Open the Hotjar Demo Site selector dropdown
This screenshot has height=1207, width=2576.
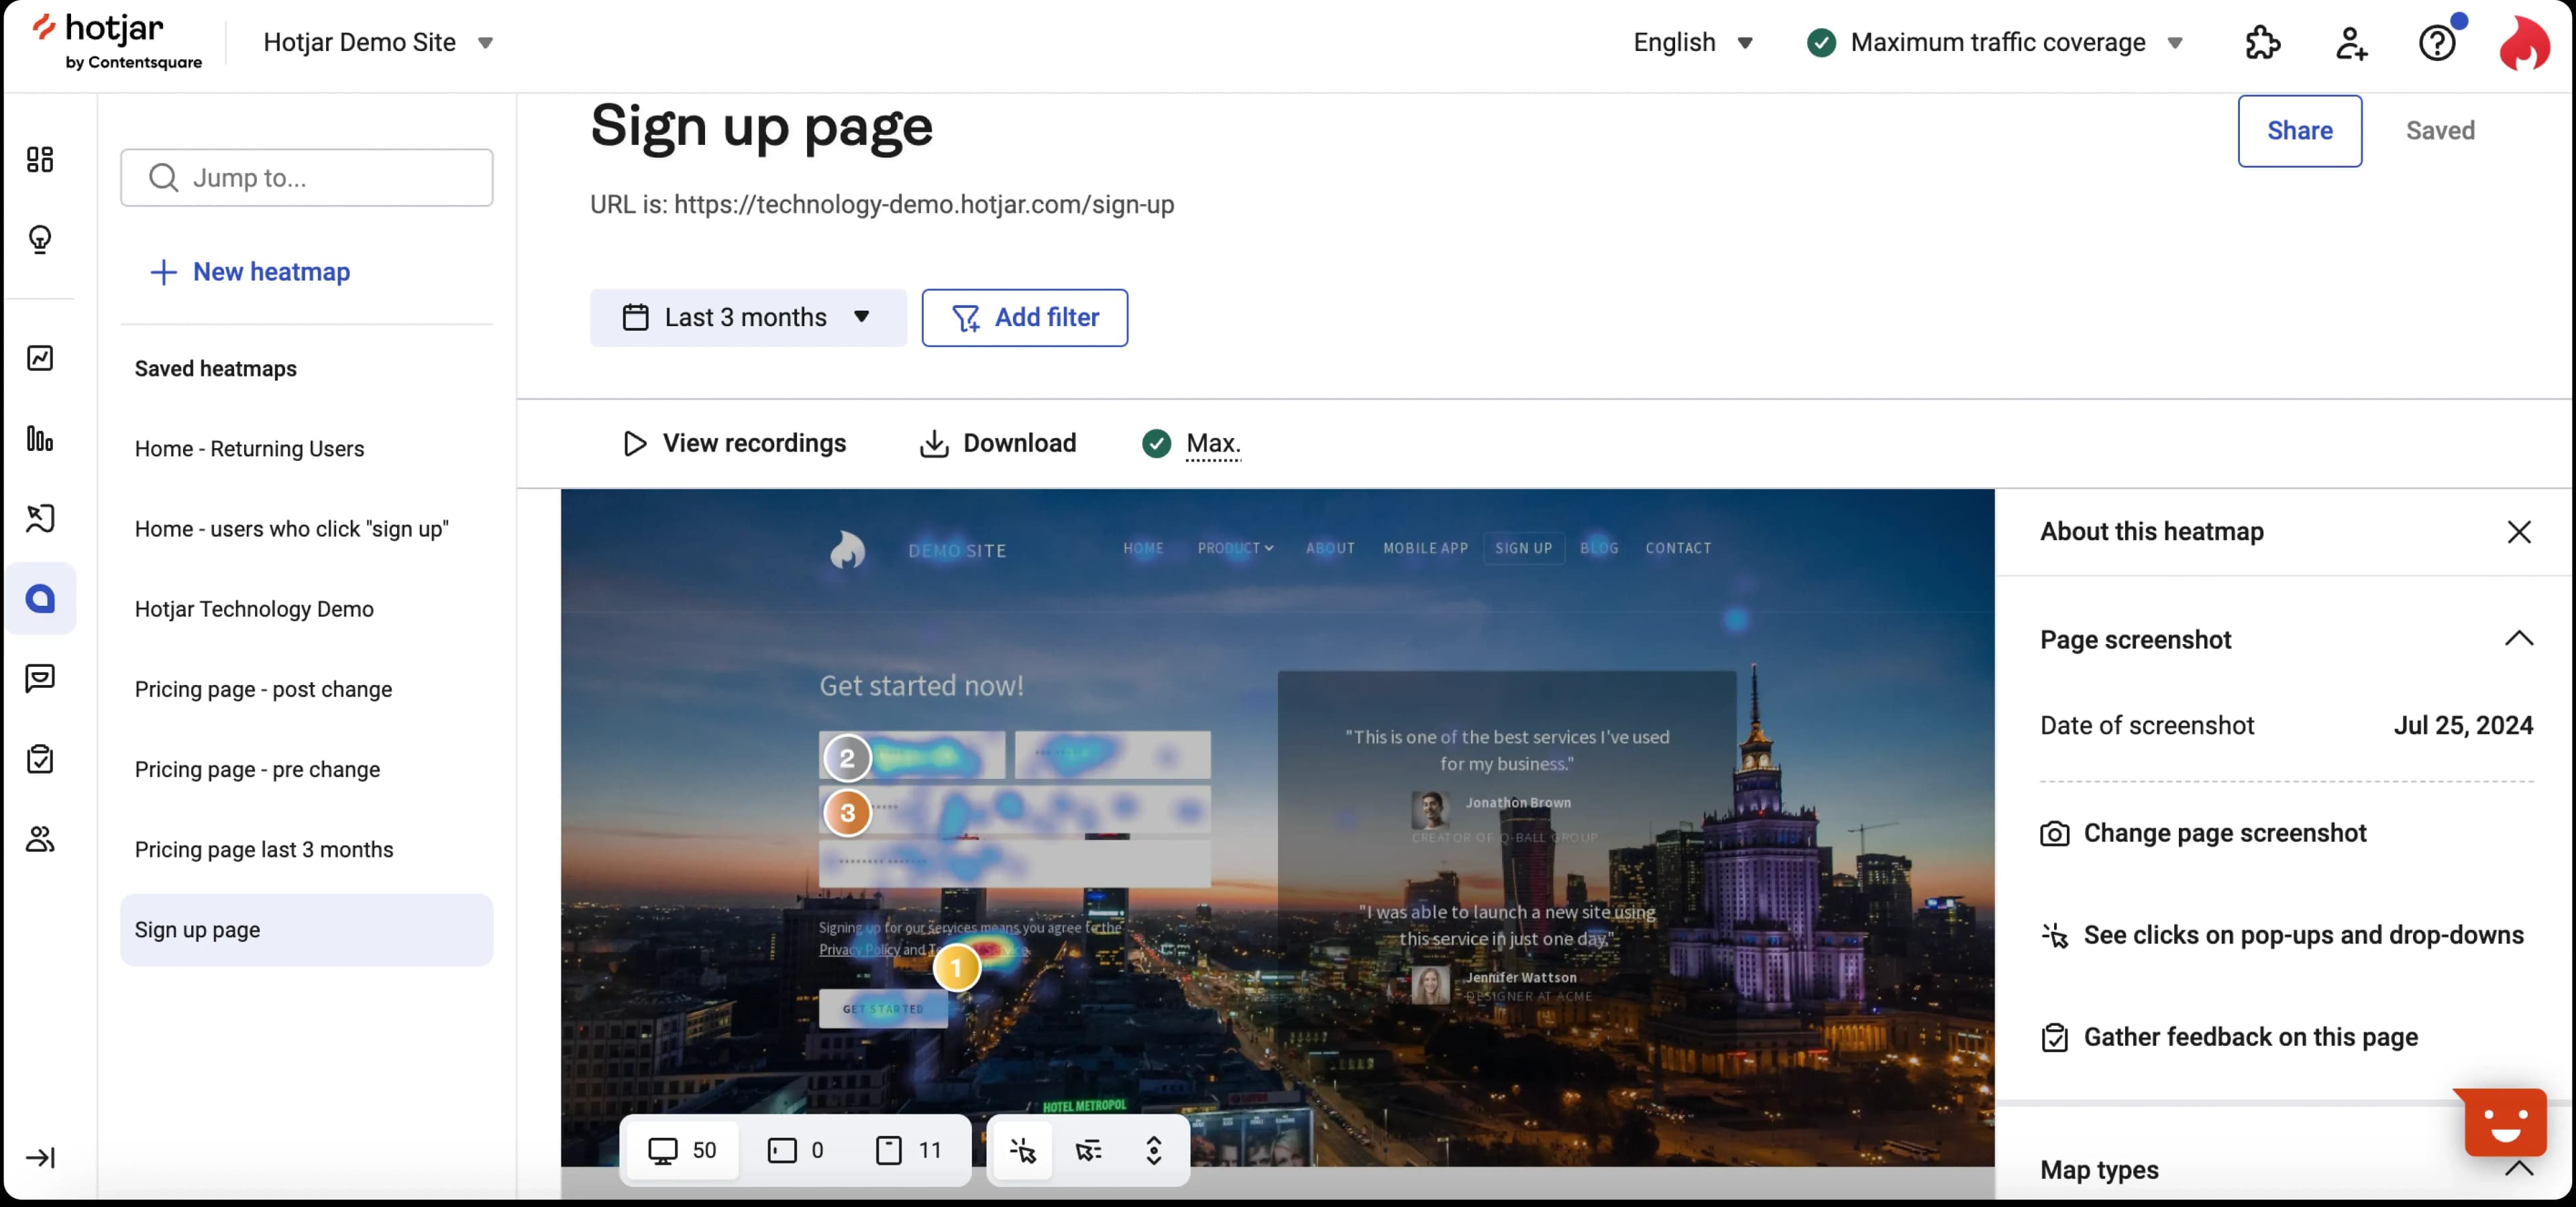[x=378, y=43]
